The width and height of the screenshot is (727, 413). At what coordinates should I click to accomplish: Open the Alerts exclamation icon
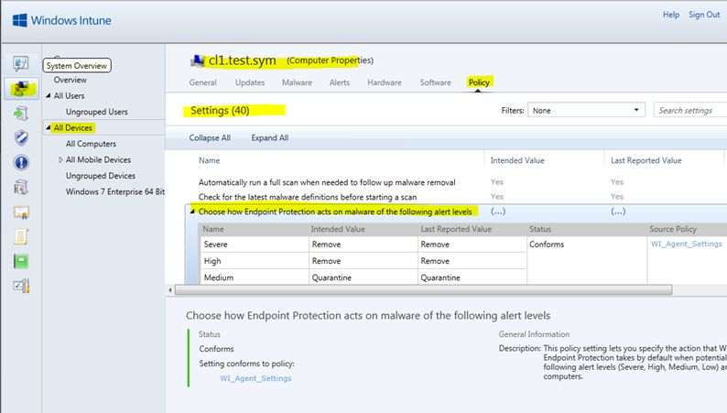tap(21, 163)
